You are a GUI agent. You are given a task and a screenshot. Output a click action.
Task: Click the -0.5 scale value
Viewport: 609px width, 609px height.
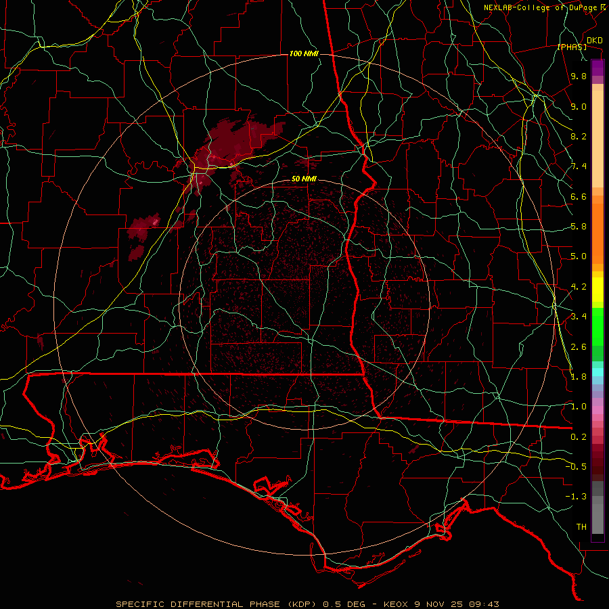pos(576,467)
